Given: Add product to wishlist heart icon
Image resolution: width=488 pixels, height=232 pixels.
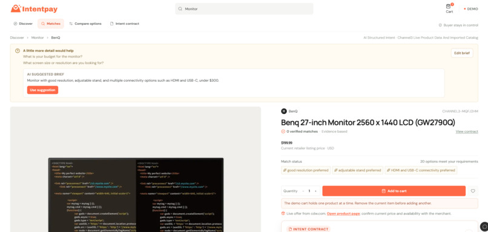Looking at the screenshot, I should click(x=473, y=191).
